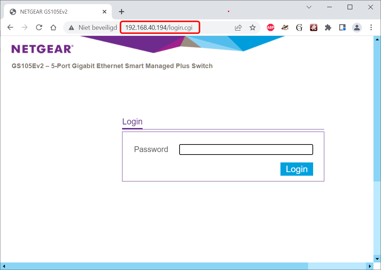The height and width of the screenshot is (270, 381).
Task: Open the Adblock Plus extension
Action: tap(270, 27)
